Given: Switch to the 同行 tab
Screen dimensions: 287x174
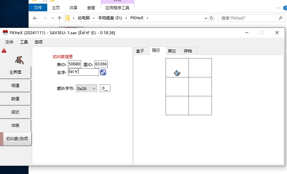Looking at the screenshot, I should tap(158, 50).
